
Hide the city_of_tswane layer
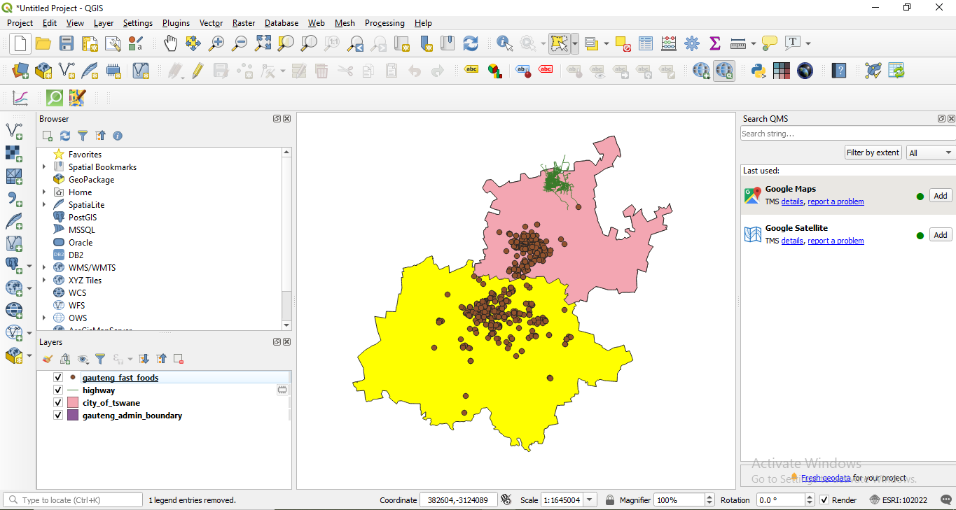tap(59, 403)
